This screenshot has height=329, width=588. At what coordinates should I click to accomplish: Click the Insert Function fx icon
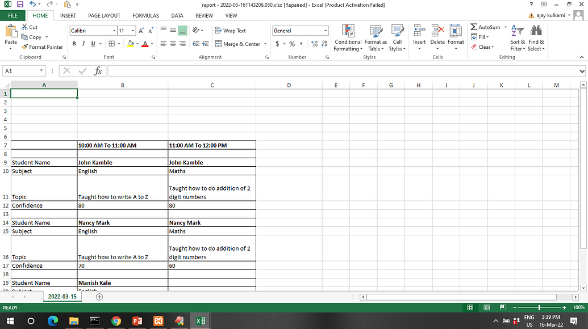[97, 70]
